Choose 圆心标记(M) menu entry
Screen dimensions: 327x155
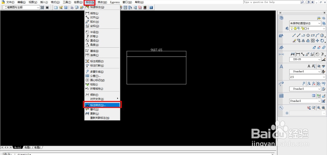102,80
